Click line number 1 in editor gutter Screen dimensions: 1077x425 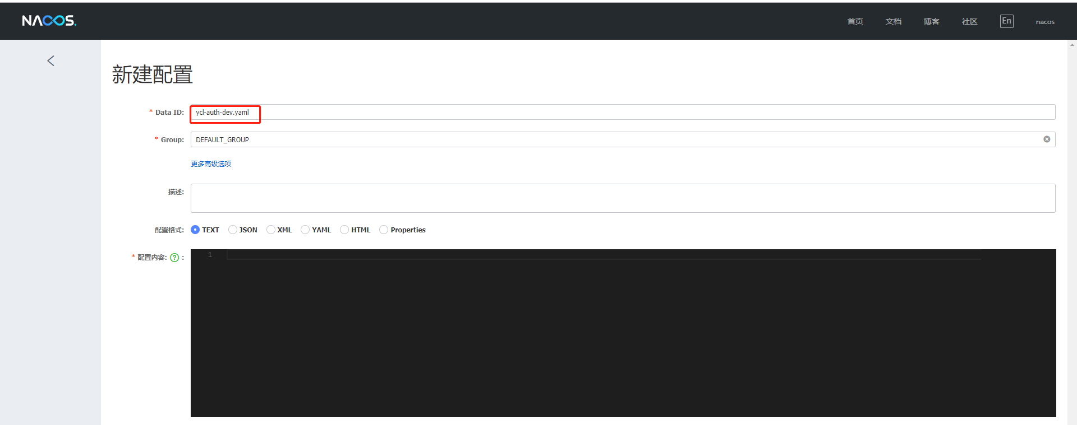coord(210,255)
